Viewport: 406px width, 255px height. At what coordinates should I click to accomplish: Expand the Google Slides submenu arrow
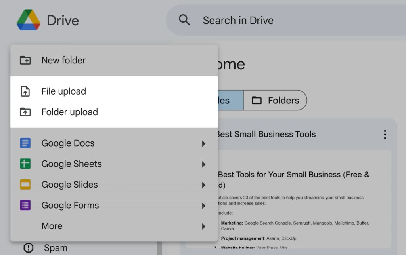203,185
